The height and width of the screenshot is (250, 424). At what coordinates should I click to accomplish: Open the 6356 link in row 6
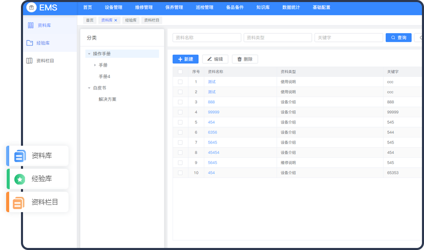213,132
